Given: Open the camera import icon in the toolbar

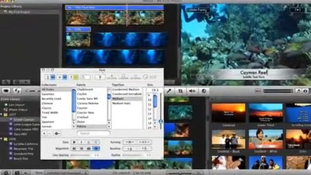Looking at the screenshot, I should 6,91.
